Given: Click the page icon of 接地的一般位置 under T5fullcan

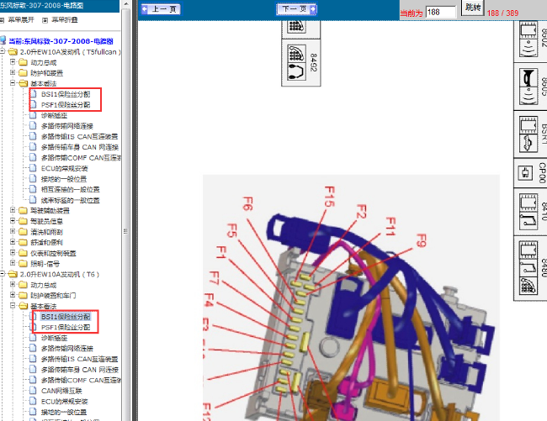Looking at the screenshot, I should (x=33, y=179).
